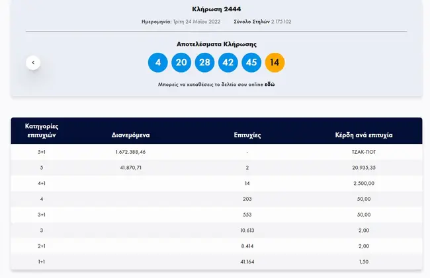Click the "Κέρδη ανά επιτυχία" column header
The height and width of the screenshot is (278, 430).
(x=364, y=135)
